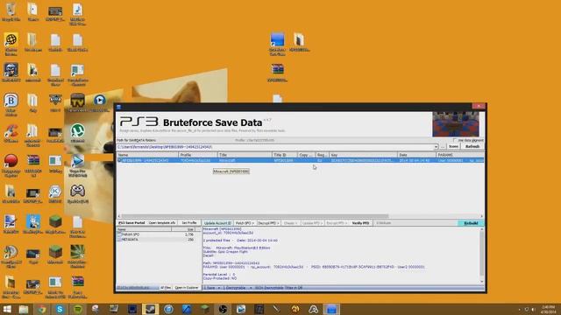The width and height of the screenshot is (561, 315).
Task: Click the All files button
Action: pyautogui.click(x=166, y=288)
